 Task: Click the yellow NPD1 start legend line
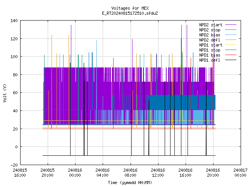click(231, 45)
